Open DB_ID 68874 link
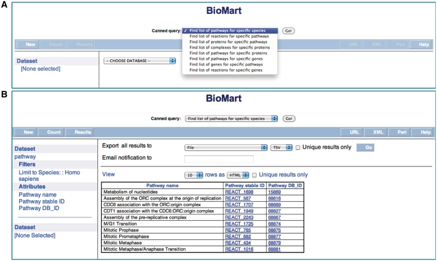437x261 pixels. [x=274, y=224]
